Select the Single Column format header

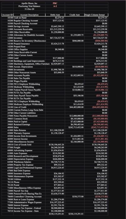pyautogui.click(x=96, y=15)
